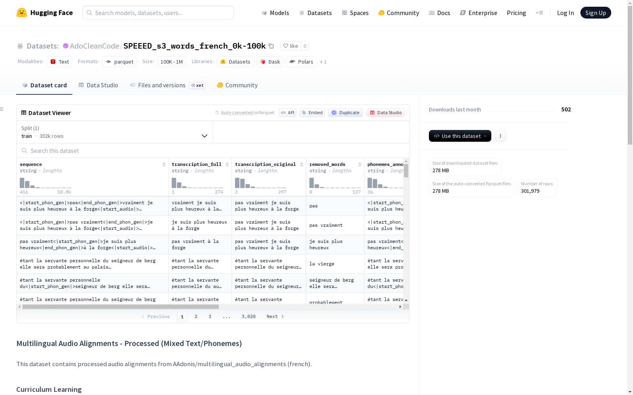The width and height of the screenshot is (633, 395).
Task: Sort the sequence column
Action: pyautogui.click(x=164, y=164)
